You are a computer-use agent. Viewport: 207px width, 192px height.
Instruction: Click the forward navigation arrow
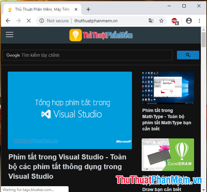[18, 21]
